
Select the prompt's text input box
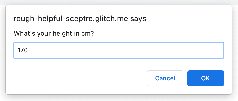point(118,50)
